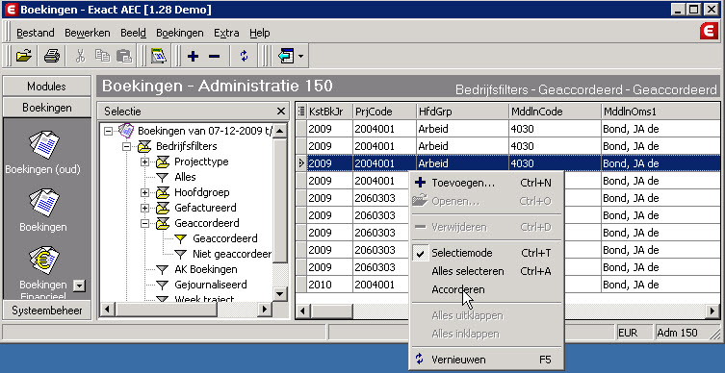Toggle Selectiemode in context menu
The height and width of the screenshot is (373, 725).
(486, 253)
